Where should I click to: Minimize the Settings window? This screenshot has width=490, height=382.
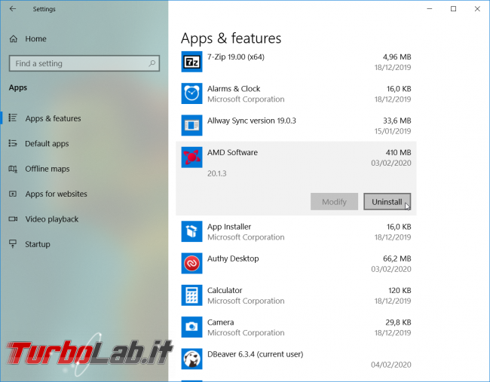[430, 9]
